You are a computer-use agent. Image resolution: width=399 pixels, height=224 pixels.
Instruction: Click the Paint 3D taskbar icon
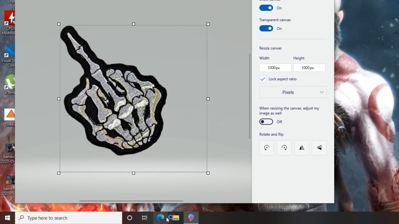point(191,218)
